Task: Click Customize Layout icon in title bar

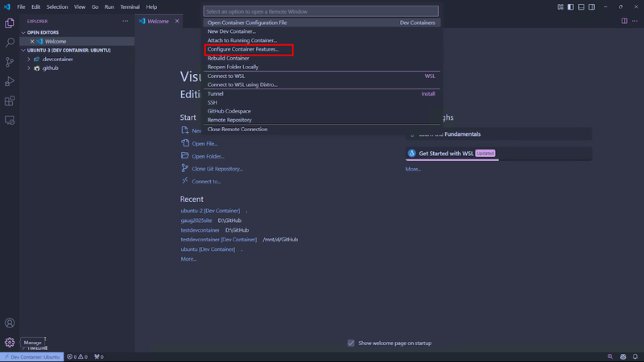Action: (x=560, y=7)
